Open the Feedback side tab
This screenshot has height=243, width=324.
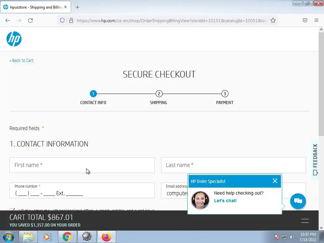(315, 159)
